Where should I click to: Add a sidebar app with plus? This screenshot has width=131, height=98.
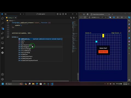129,54
